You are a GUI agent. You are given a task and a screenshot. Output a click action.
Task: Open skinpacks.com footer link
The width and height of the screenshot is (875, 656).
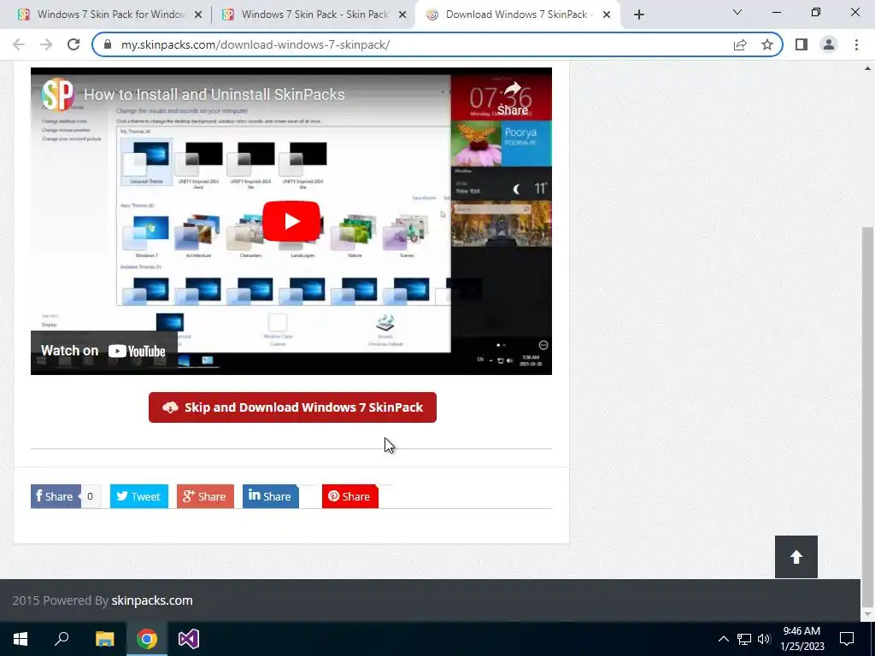(152, 600)
